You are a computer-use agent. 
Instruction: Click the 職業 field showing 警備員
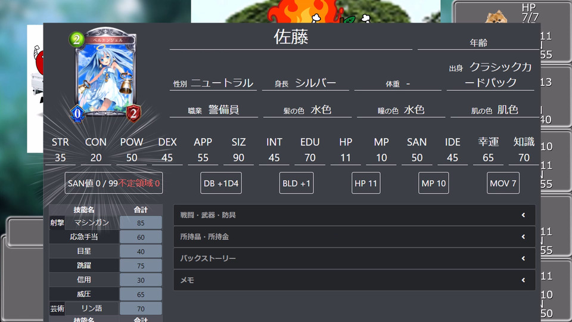tap(214, 110)
